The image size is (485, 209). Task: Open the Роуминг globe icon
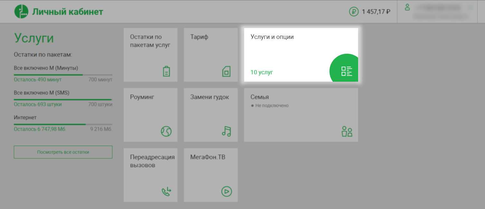pos(166,131)
